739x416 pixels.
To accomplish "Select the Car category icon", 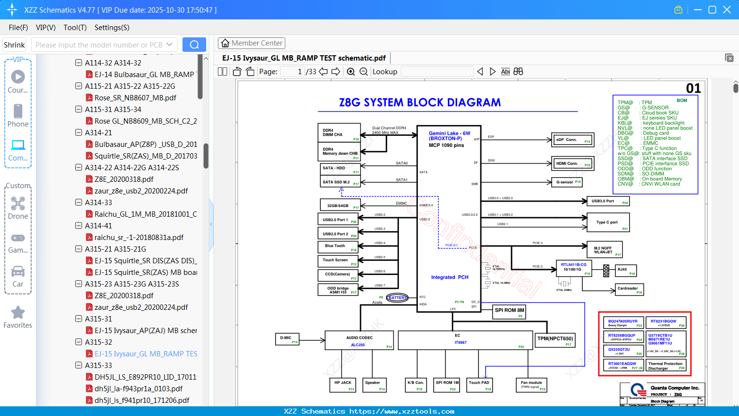I will click(18, 276).
